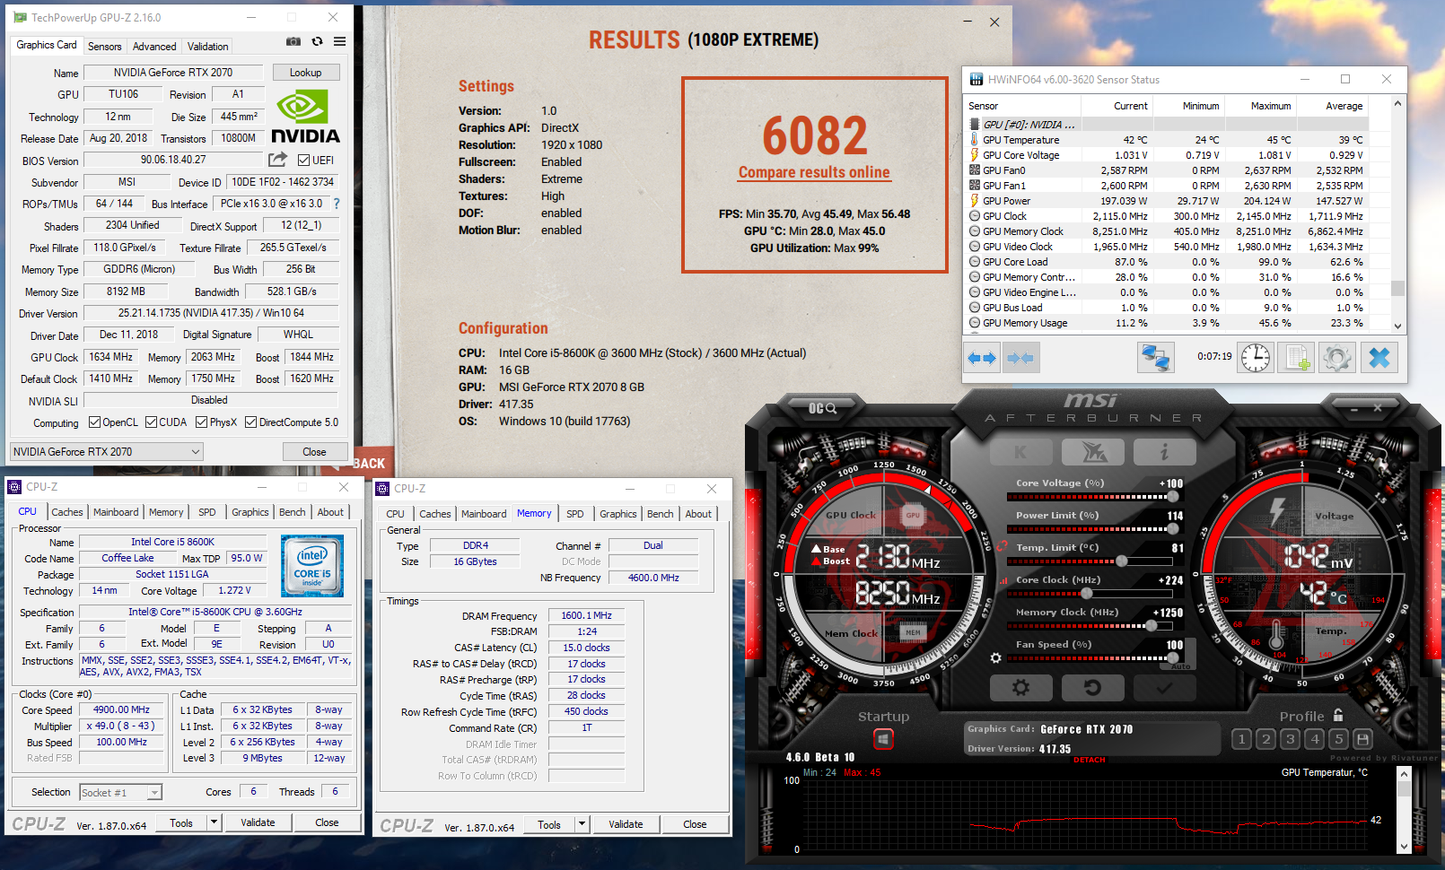Adjust the Memory Clock slider handle
Screen dimensions: 1445x870
[1152, 626]
